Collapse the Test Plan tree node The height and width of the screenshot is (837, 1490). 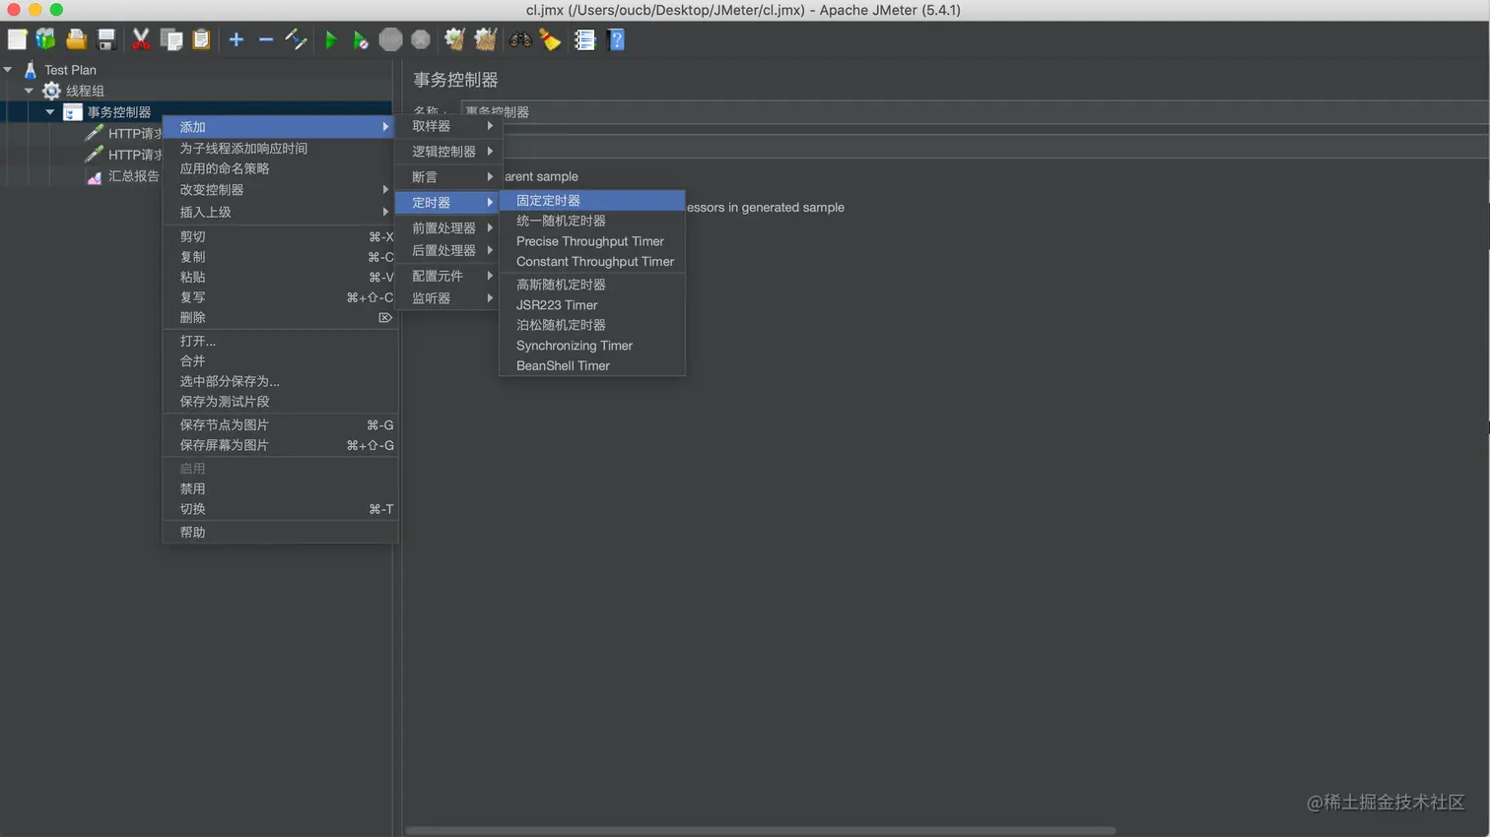click(x=8, y=70)
